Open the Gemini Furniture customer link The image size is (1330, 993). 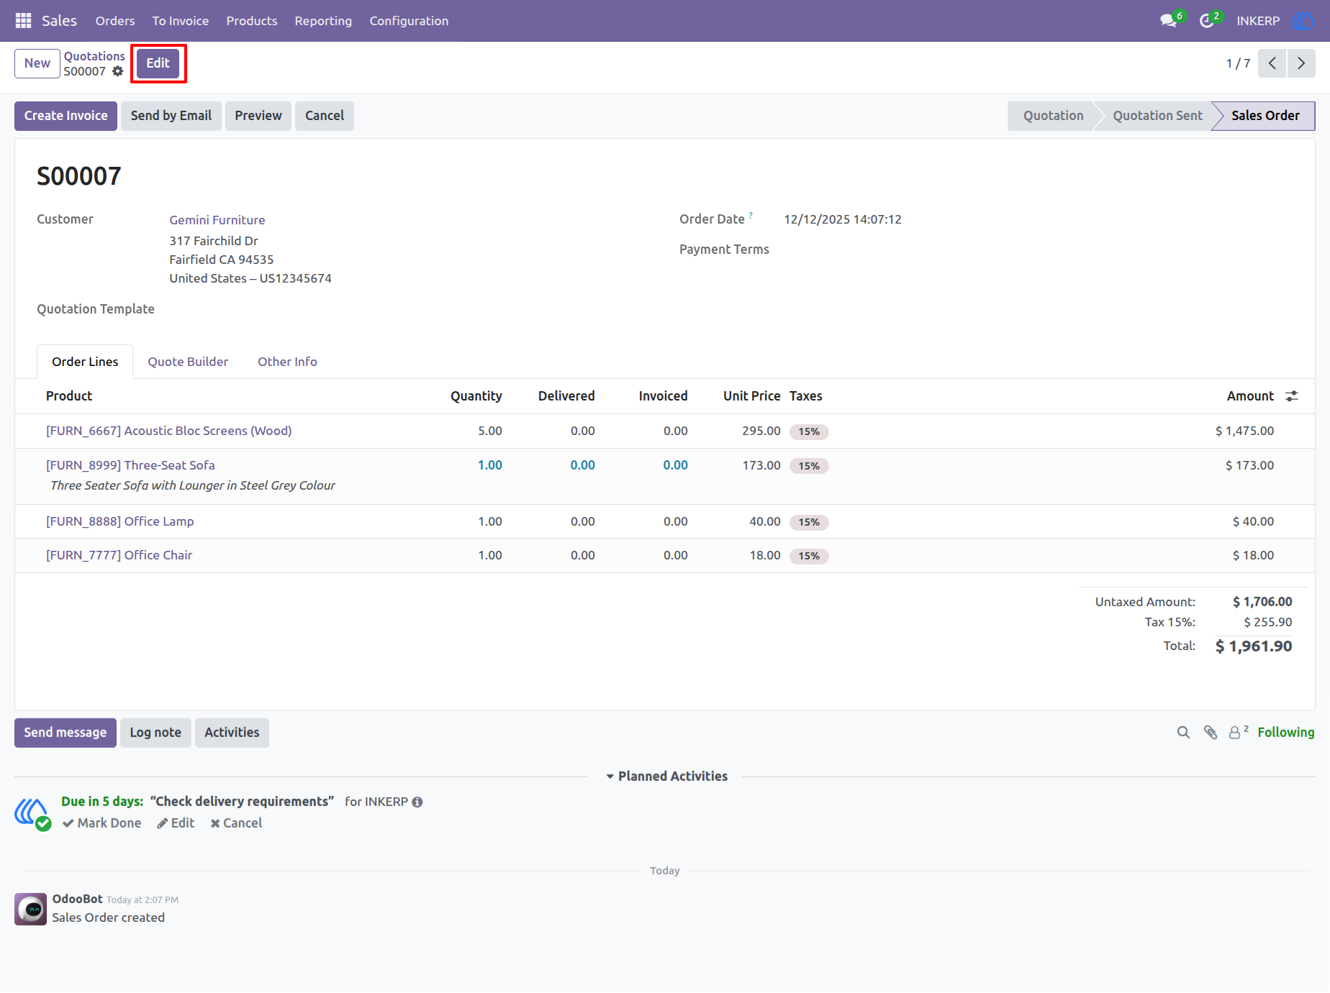point(217,220)
